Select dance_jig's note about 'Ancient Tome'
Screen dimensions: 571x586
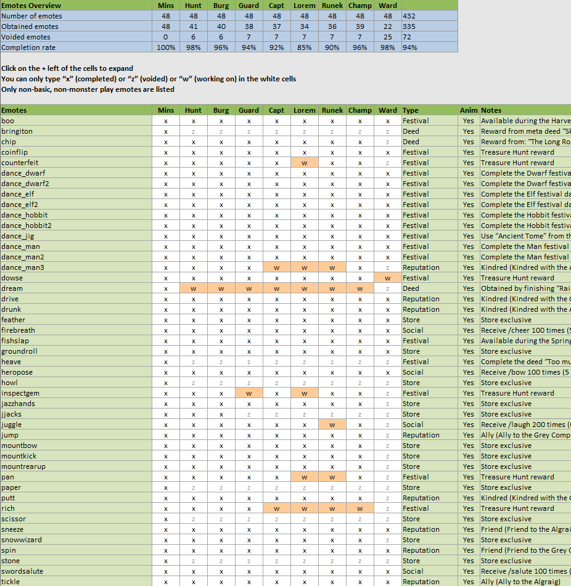click(525, 236)
